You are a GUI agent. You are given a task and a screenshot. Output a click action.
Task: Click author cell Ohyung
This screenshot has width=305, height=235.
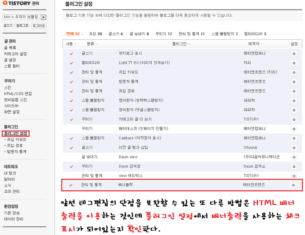click(x=250, y=147)
